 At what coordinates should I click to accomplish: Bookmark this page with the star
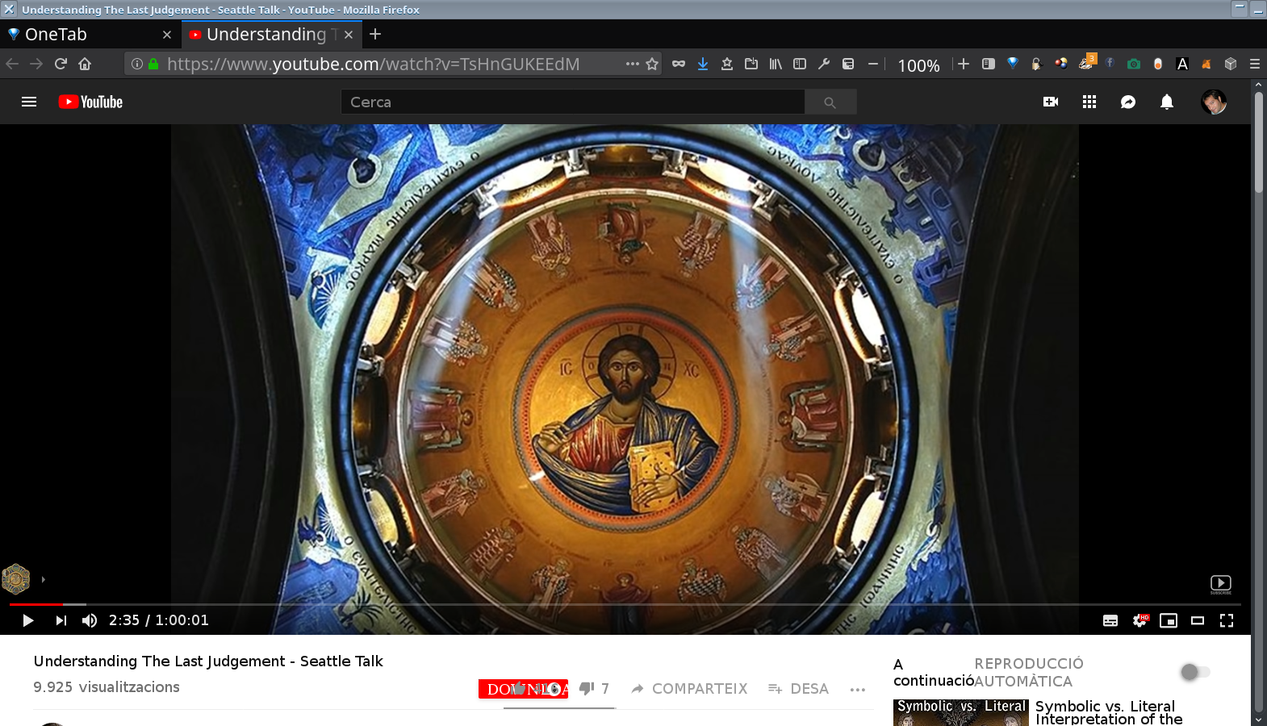point(652,64)
